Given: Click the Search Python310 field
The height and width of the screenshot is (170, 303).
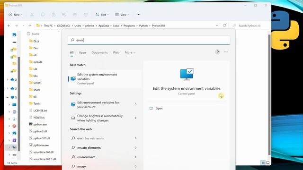Looking at the screenshot, I should coord(250,25).
